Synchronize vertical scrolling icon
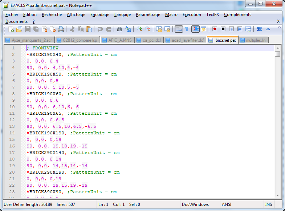Viewport: 285px width, 211px height. coord(159,29)
